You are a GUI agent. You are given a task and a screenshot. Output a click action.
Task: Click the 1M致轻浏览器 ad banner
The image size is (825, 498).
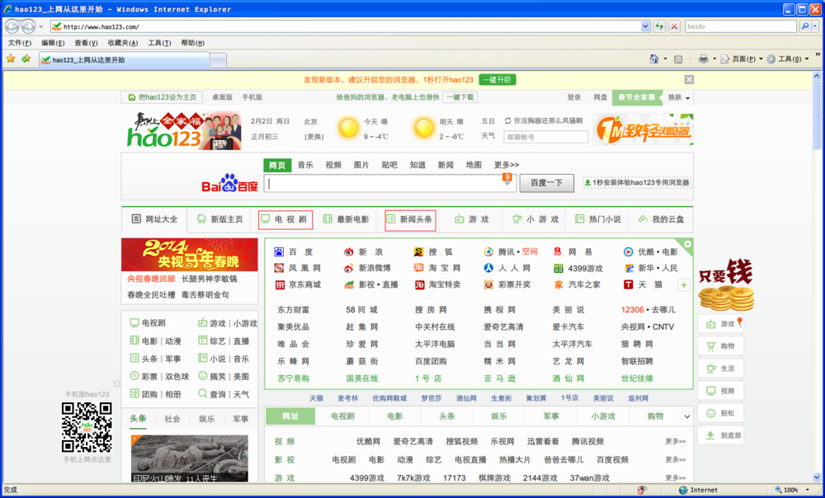coord(643,129)
